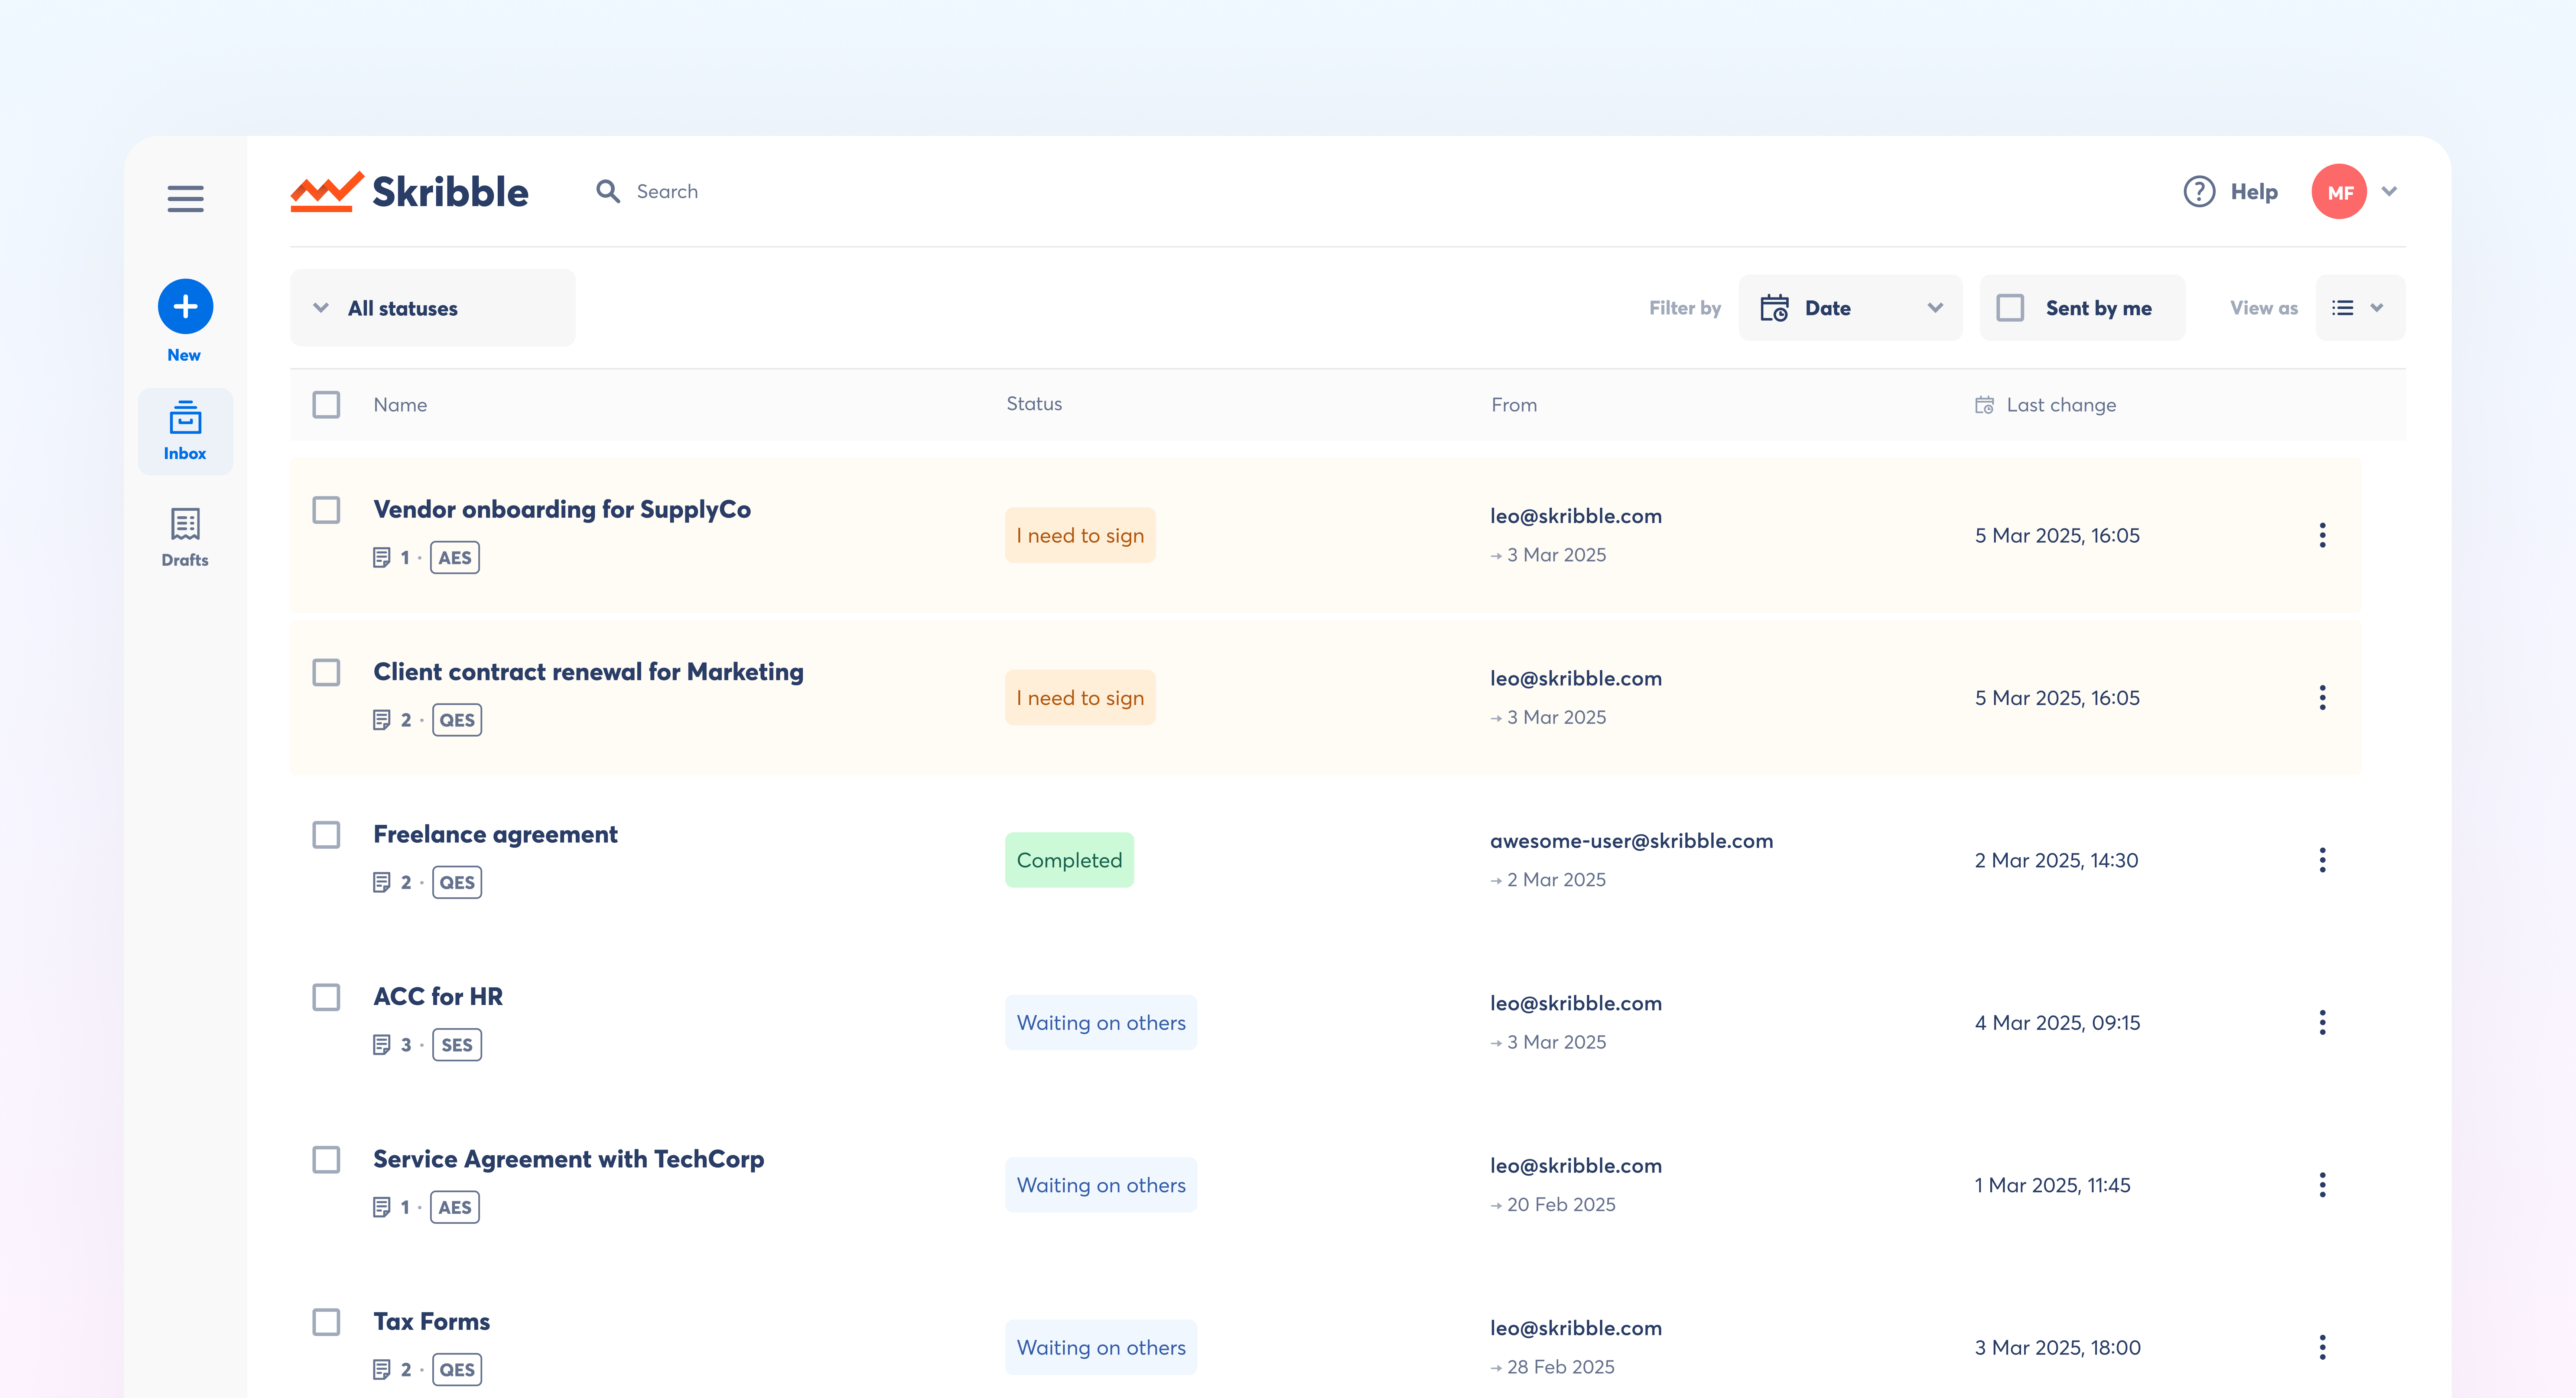This screenshot has width=2576, height=1398.
Task: Toggle the select-all checkbox in header
Action: click(x=326, y=405)
